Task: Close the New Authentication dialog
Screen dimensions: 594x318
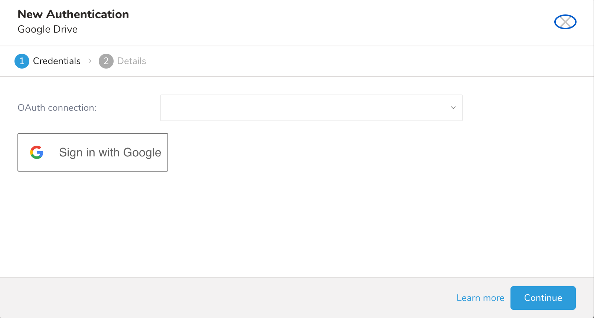Action: (x=565, y=22)
